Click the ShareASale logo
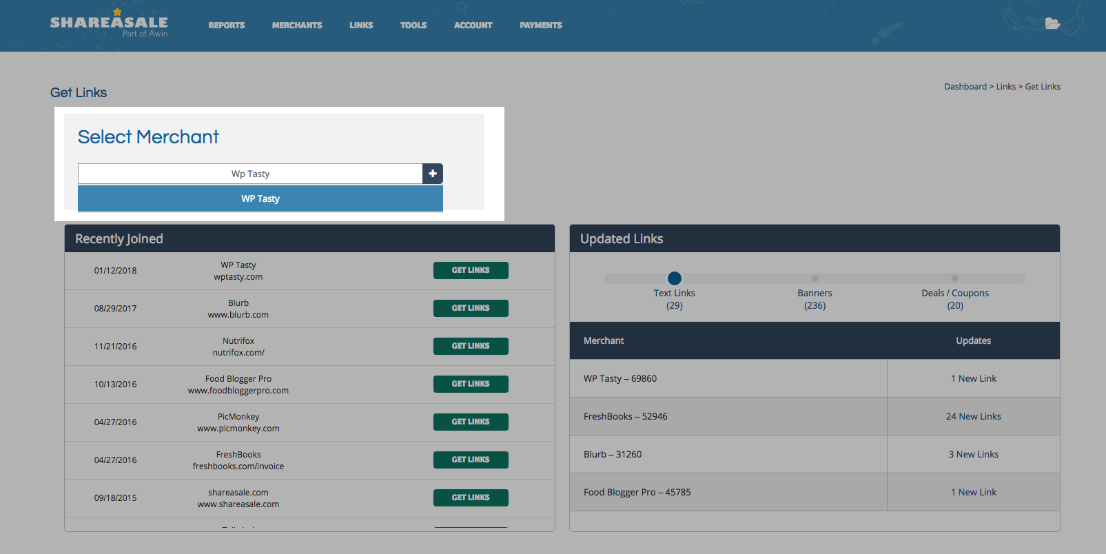The height and width of the screenshot is (554, 1106). pos(109,23)
